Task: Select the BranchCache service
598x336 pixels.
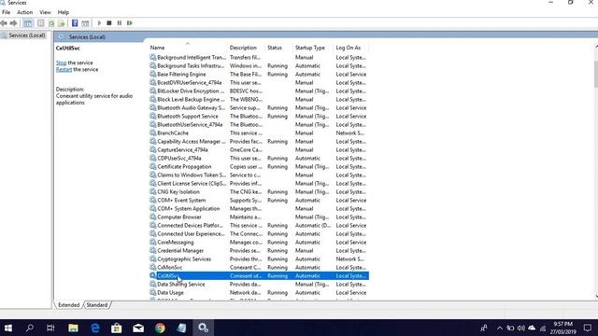Action: coord(258,133)
